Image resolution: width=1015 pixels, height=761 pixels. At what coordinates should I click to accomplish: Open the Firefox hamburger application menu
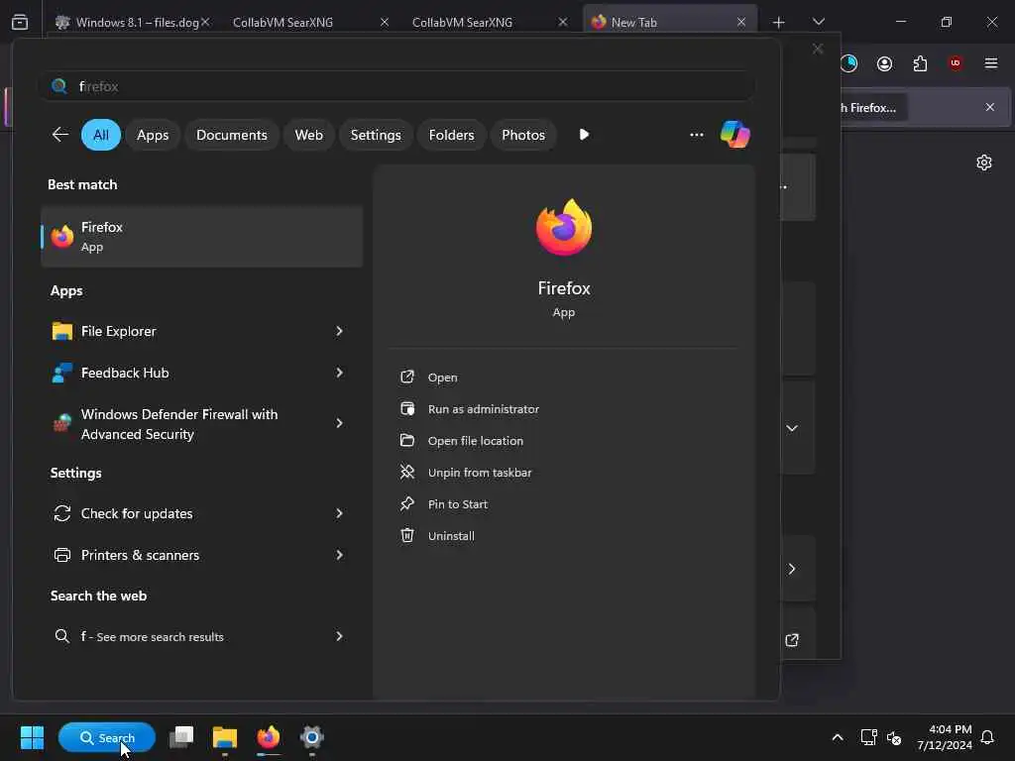point(991,62)
